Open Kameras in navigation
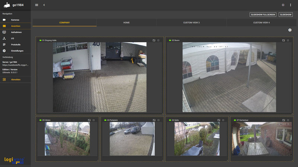This screenshot has width=298, height=167. [x=15, y=20]
